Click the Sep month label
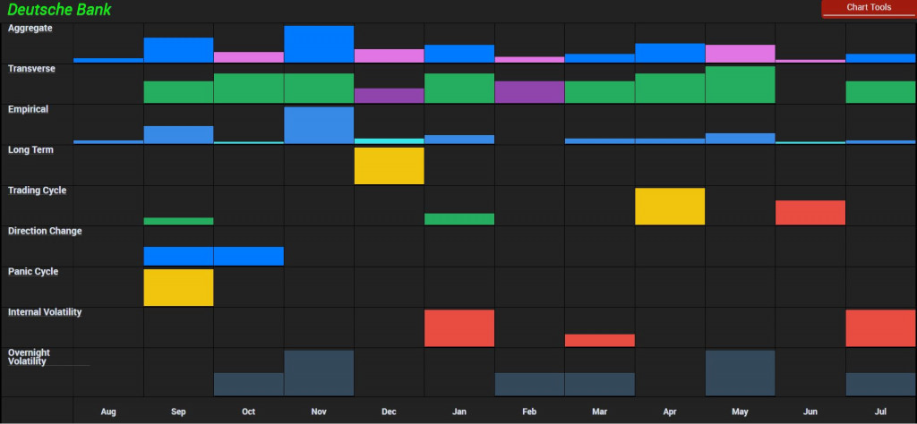The height and width of the screenshot is (424, 917). (178, 411)
